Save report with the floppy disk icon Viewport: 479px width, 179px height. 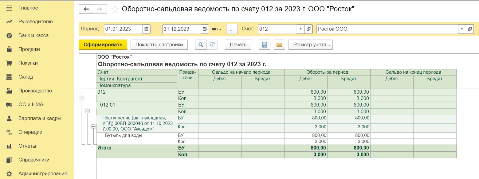(x=264, y=45)
